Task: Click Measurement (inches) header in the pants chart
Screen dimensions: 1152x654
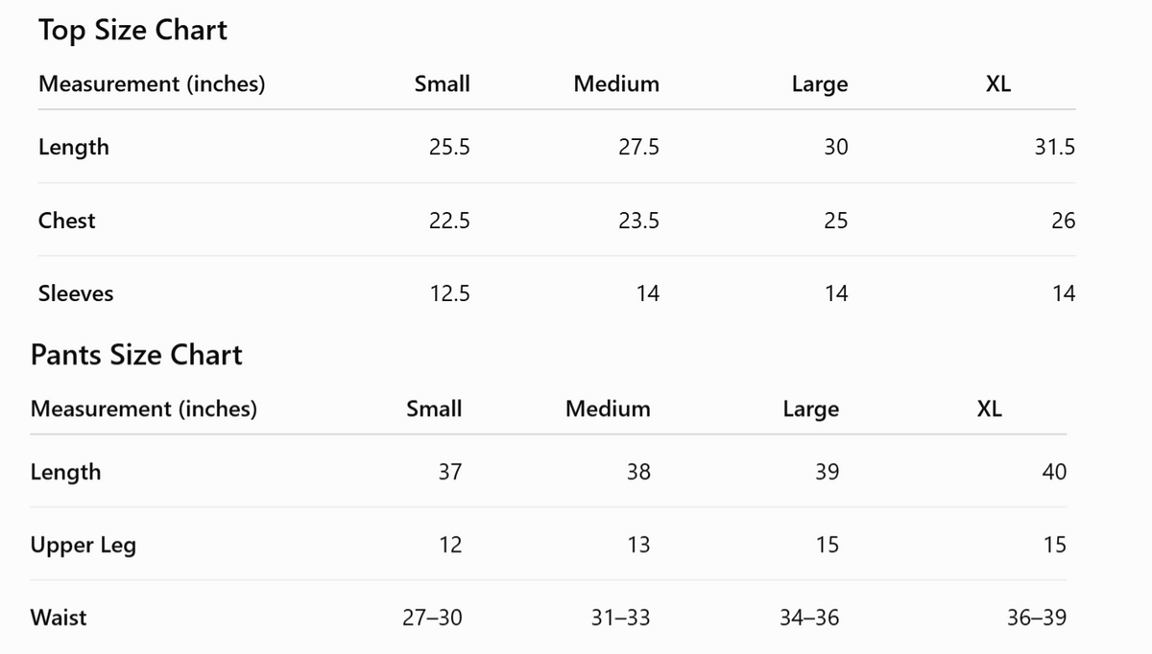Action: click(144, 409)
